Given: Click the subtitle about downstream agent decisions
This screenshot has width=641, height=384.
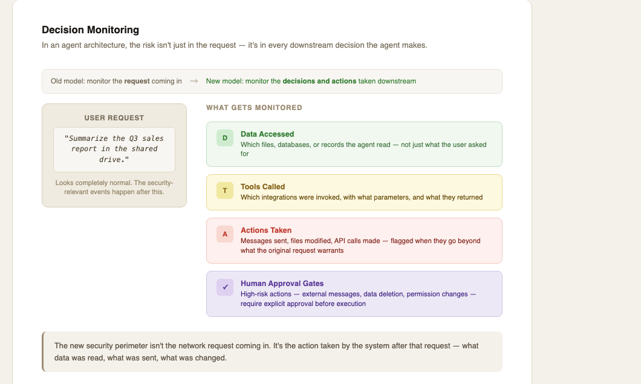Looking at the screenshot, I should pos(234,45).
